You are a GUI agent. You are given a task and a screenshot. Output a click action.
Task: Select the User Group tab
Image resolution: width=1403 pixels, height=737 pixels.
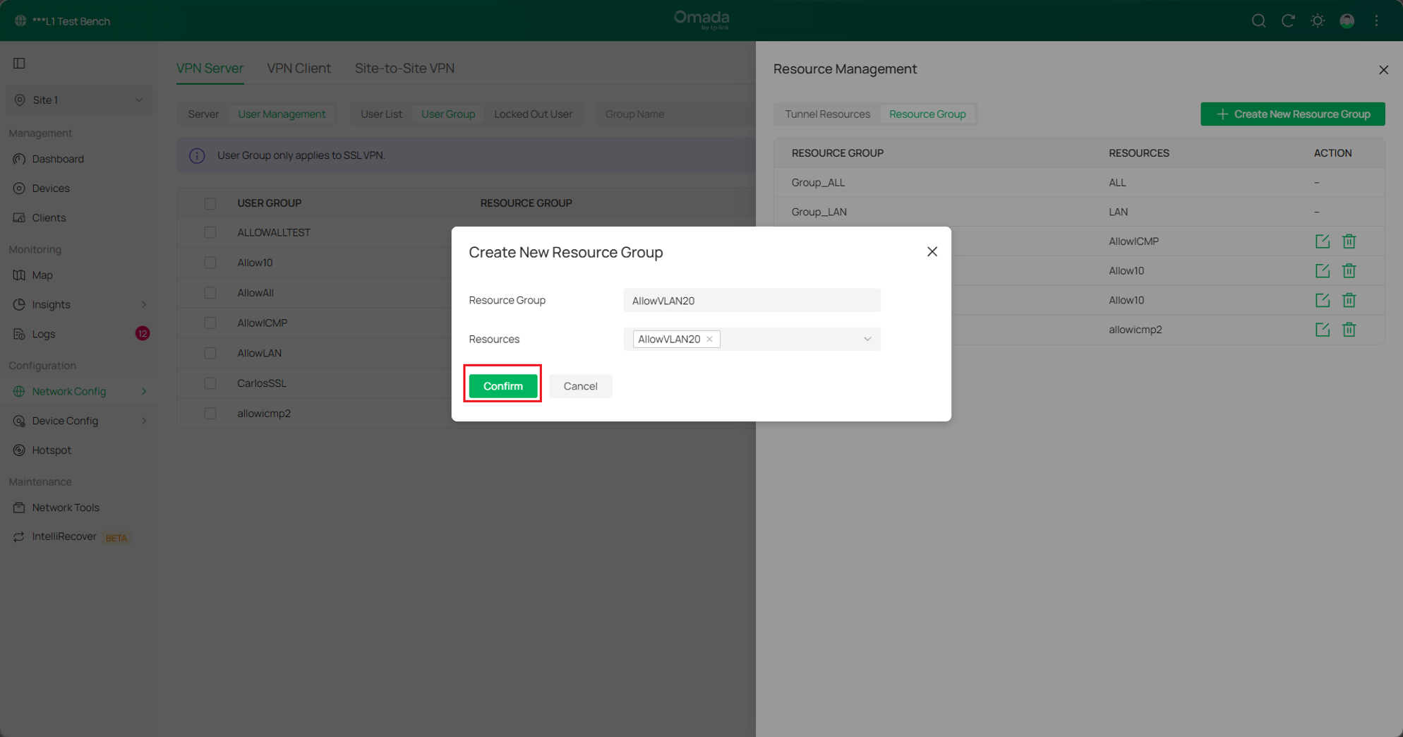[x=448, y=114]
